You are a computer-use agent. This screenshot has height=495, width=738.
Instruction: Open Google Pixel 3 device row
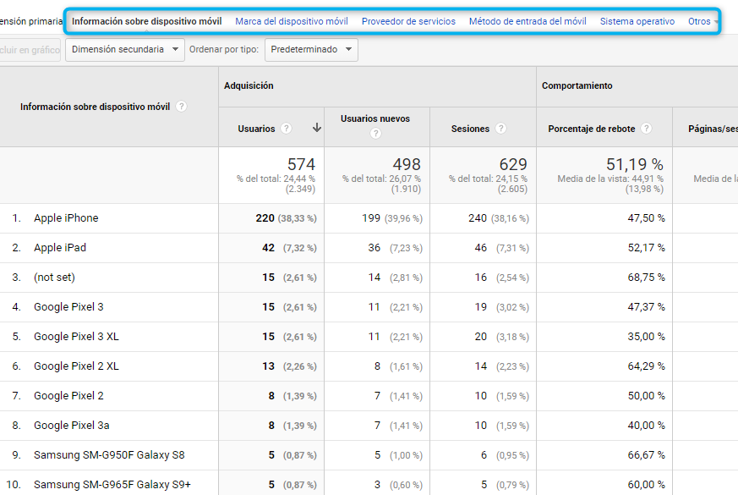(x=68, y=307)
